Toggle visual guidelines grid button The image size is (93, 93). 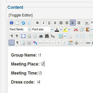pyautogui.click(x=12, y=43)
